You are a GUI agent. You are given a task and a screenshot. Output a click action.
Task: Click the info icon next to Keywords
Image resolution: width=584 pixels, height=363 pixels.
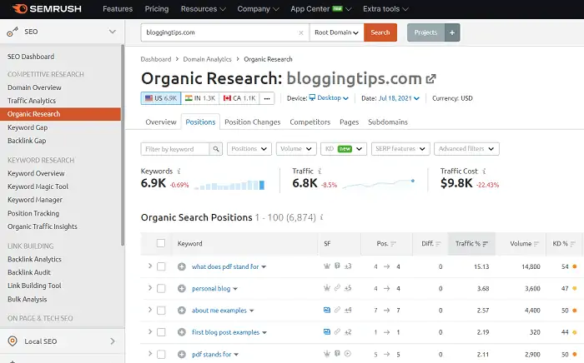[x=179, y=172]
